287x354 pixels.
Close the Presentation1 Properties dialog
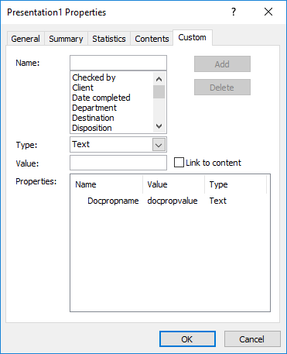(x=268, y=12)
